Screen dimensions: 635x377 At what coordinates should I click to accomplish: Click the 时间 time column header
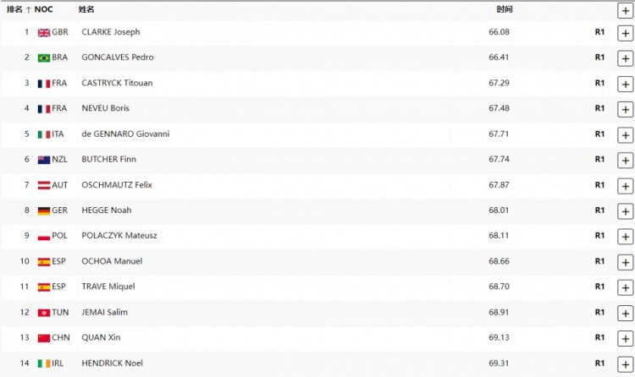click(x=504, y=9)
